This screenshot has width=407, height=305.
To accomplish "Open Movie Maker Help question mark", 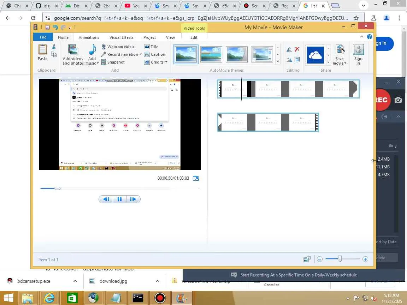I will (x=369, y=37).
